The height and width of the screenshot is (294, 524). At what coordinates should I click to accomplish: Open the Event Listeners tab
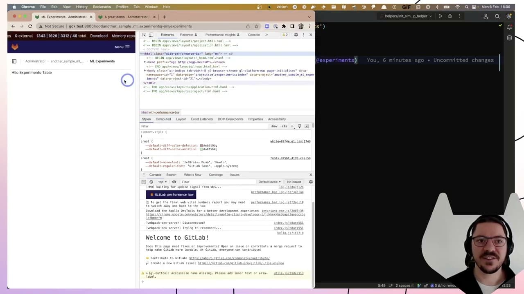202,119
